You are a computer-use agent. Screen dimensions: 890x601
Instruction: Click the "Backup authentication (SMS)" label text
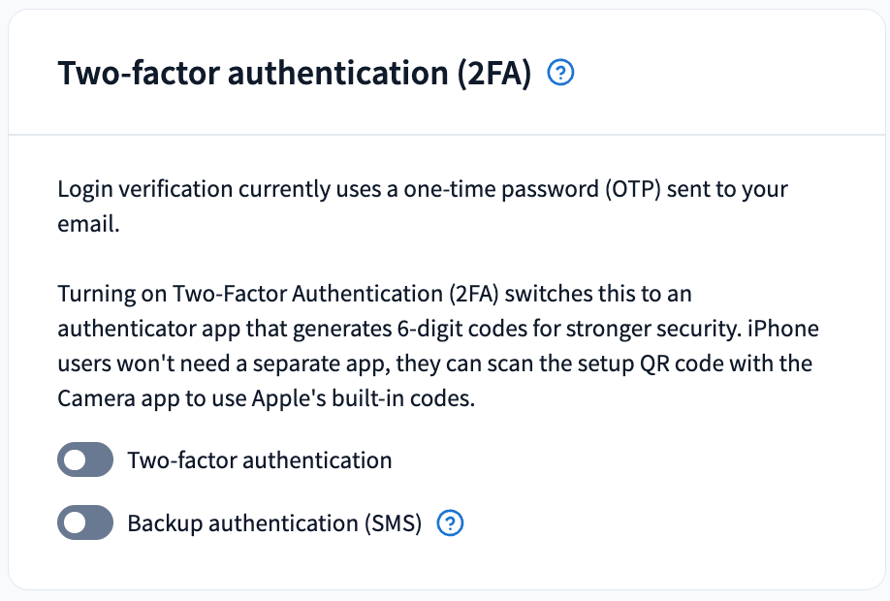[274, 523]
